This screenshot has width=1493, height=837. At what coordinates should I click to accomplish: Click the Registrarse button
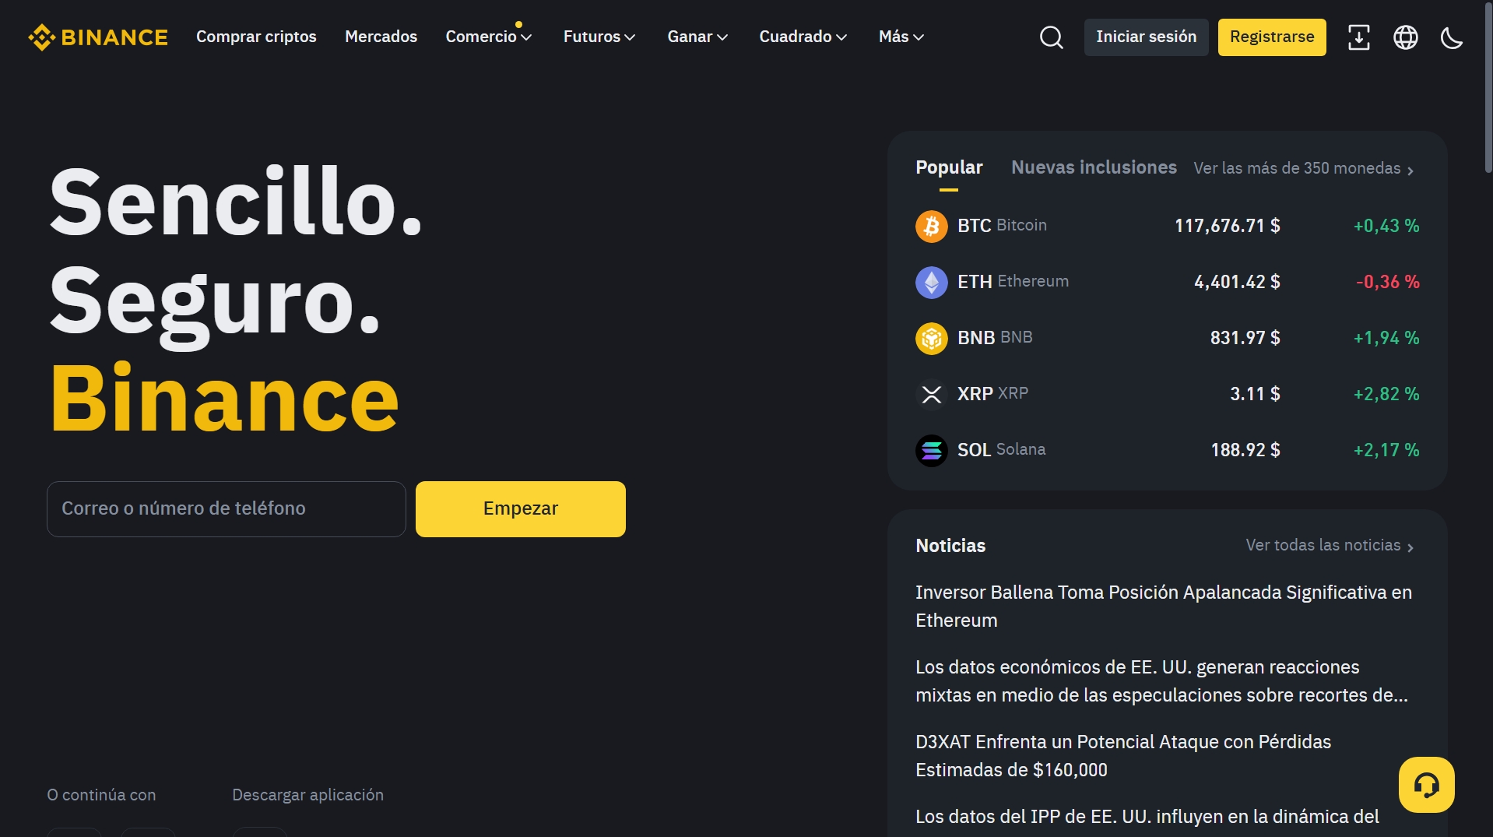pyautogui.click(x=1271, y=37)
